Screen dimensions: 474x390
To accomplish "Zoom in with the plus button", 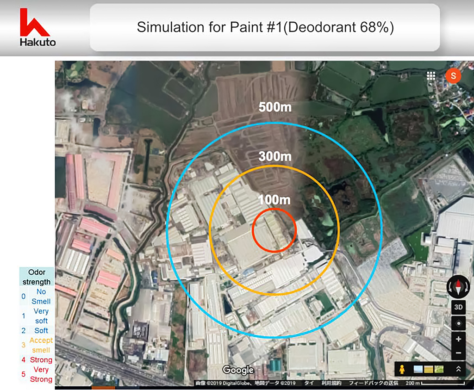I will tap(458, 339).
